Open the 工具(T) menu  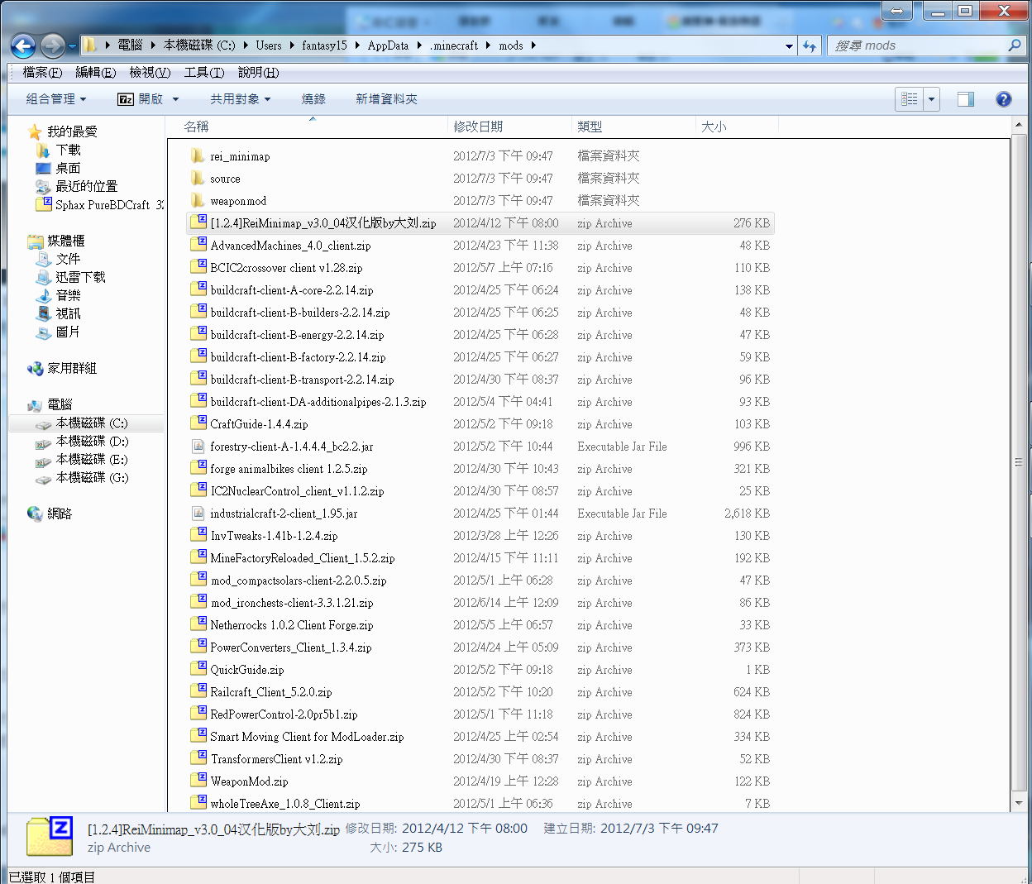204,73
